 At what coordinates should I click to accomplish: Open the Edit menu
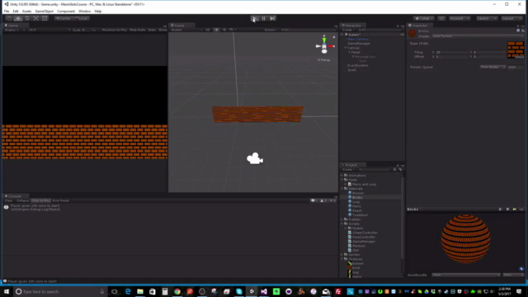click(x=16, y=11)
